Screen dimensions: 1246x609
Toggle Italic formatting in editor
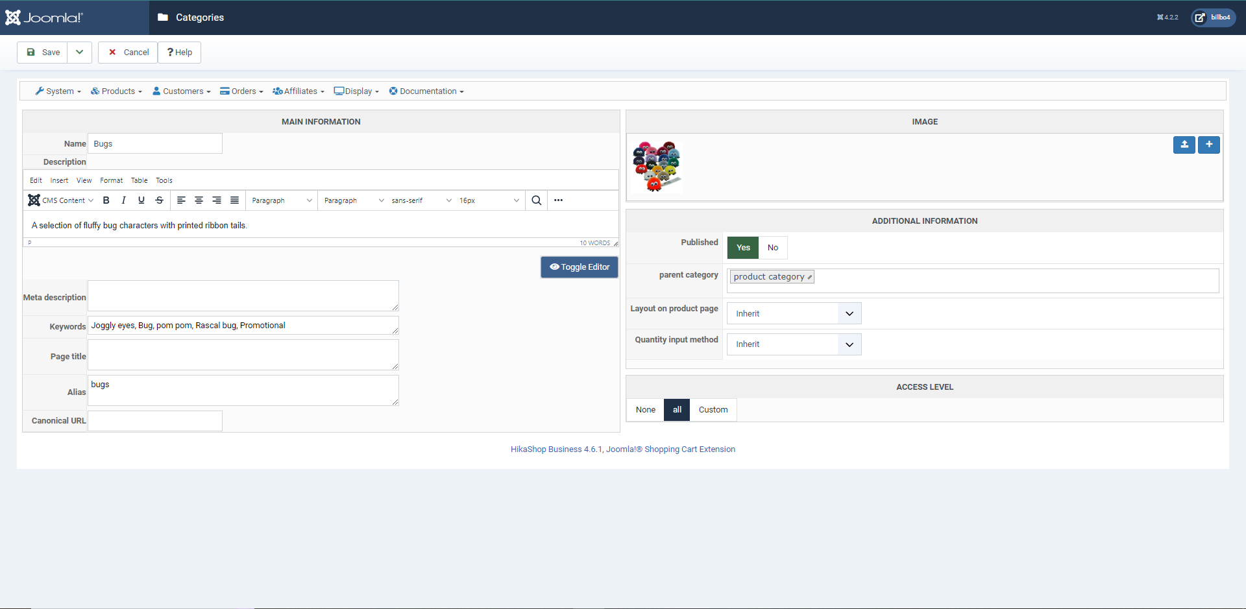point(123,200)
